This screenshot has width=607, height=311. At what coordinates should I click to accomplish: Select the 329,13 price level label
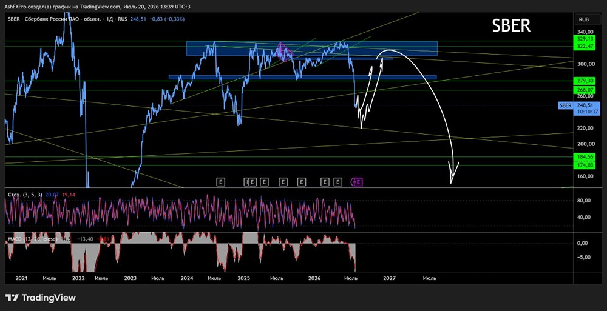point(585,39)
